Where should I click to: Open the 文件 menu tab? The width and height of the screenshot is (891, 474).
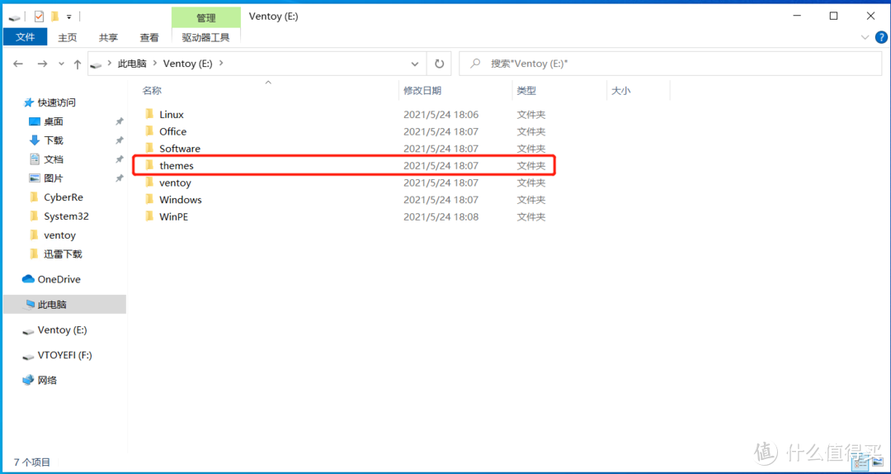click(26, 37)
